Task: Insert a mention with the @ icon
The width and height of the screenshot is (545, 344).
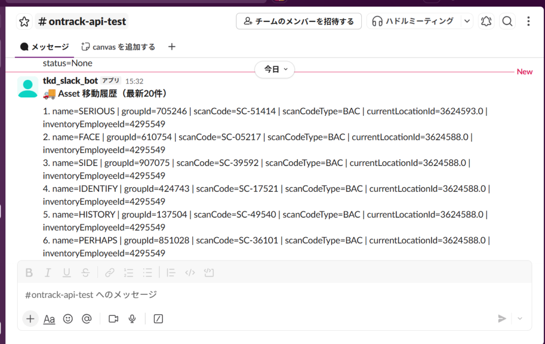Action: point(86,318)
